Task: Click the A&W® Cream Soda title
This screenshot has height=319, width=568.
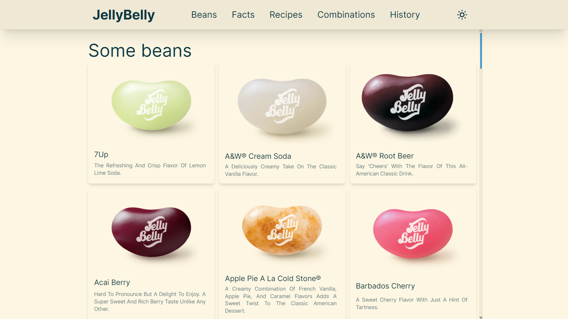Action: pyautogui.click(x=258, y=156)
